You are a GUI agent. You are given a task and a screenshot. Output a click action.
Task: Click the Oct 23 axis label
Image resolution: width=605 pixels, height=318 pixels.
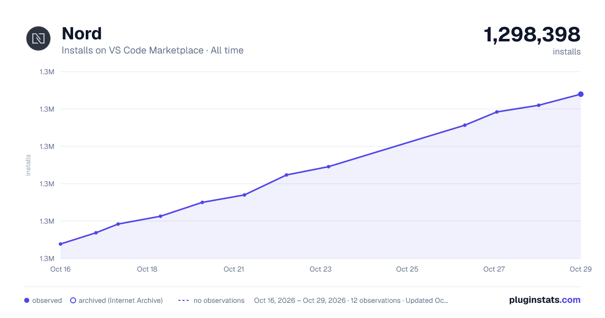click(321, 269)
